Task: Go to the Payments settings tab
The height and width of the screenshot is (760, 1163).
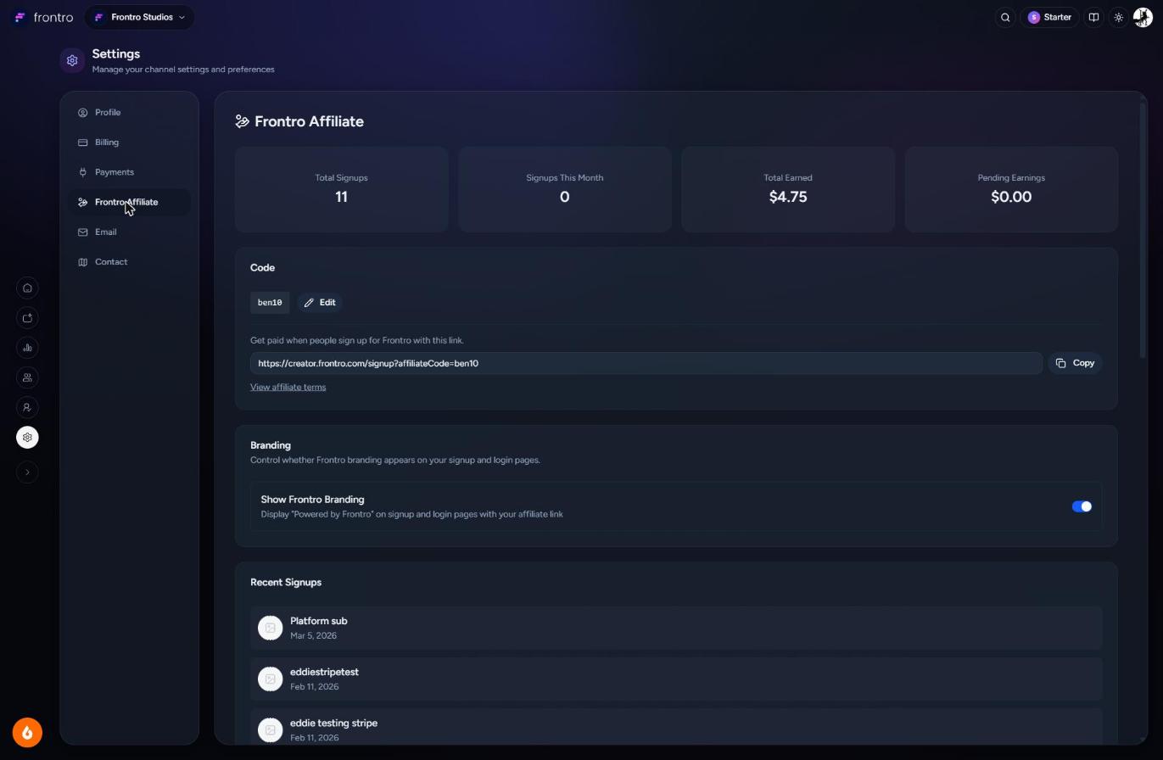Action: 129,172
